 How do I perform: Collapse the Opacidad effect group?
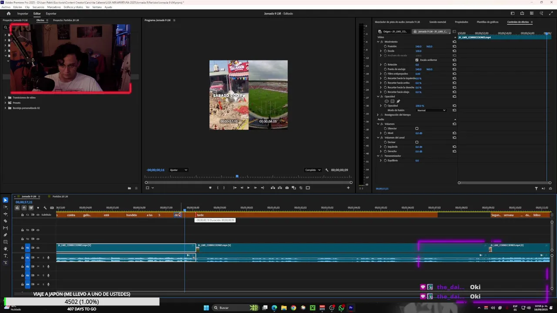coord(378,97)
